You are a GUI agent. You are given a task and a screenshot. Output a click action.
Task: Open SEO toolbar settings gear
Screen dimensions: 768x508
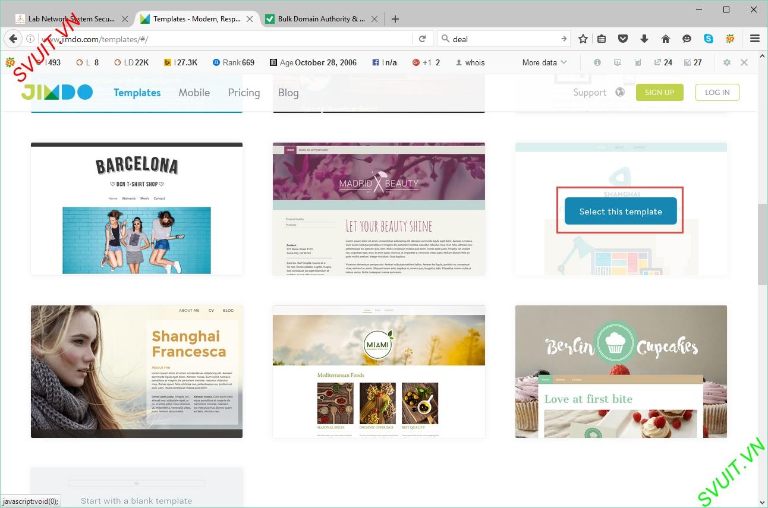tap(726, 62)
